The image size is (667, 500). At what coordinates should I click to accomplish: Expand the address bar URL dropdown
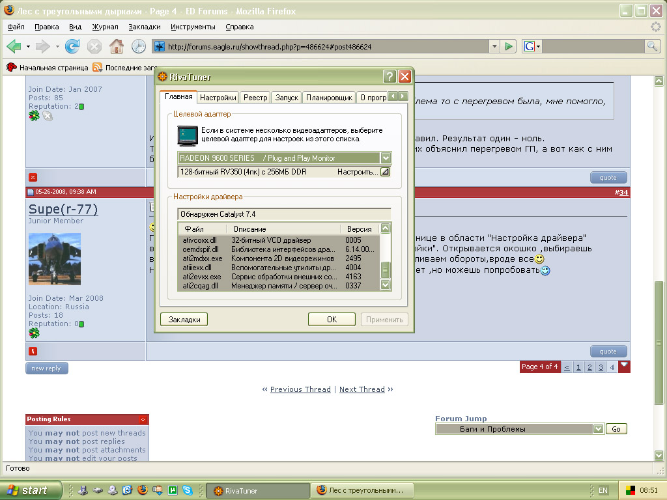click(x=494, y=46)
